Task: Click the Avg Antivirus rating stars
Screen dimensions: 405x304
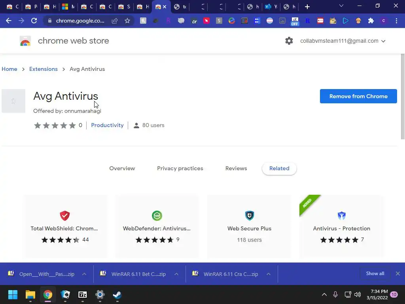Action: click(x=55, y=125)
